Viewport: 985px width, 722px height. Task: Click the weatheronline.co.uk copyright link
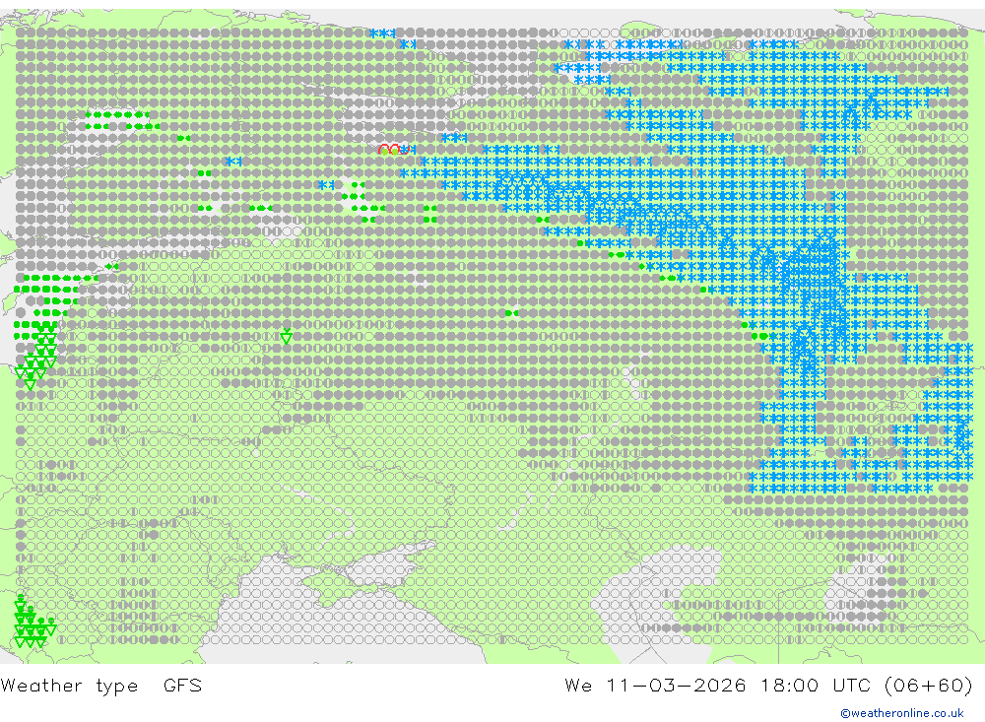(901, 713)
